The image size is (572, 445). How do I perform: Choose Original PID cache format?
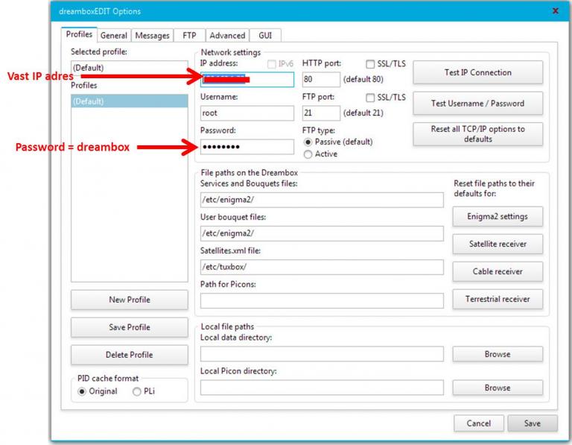pos(82,391)
